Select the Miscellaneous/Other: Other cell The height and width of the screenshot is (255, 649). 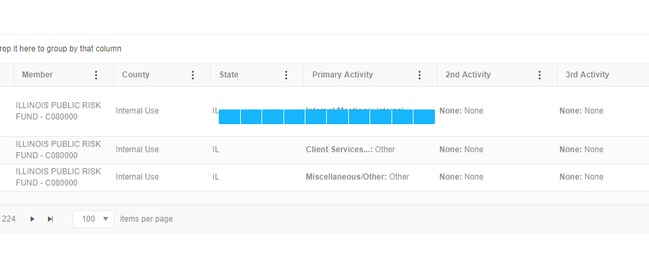pos(358,177)
